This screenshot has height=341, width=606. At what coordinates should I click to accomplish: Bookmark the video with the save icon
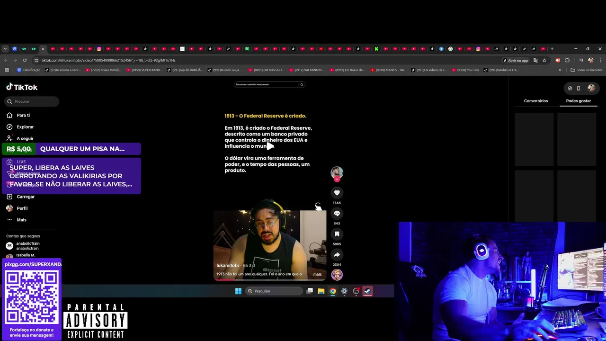coord(337,234)
